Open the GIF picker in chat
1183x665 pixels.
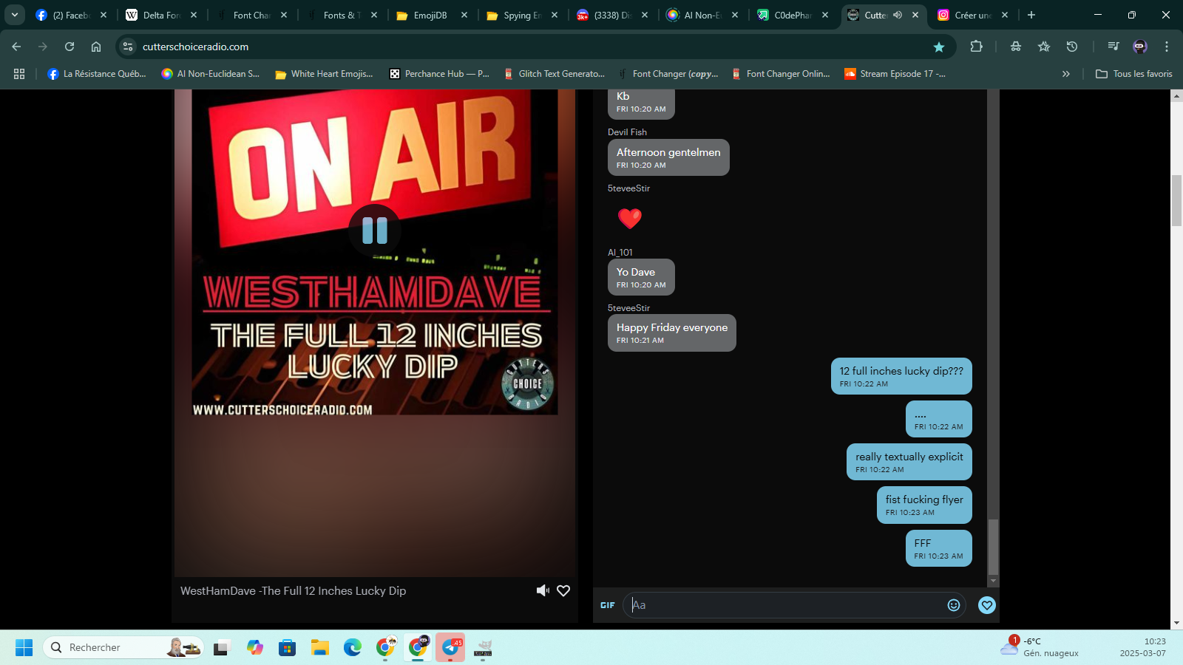(607, 605)
